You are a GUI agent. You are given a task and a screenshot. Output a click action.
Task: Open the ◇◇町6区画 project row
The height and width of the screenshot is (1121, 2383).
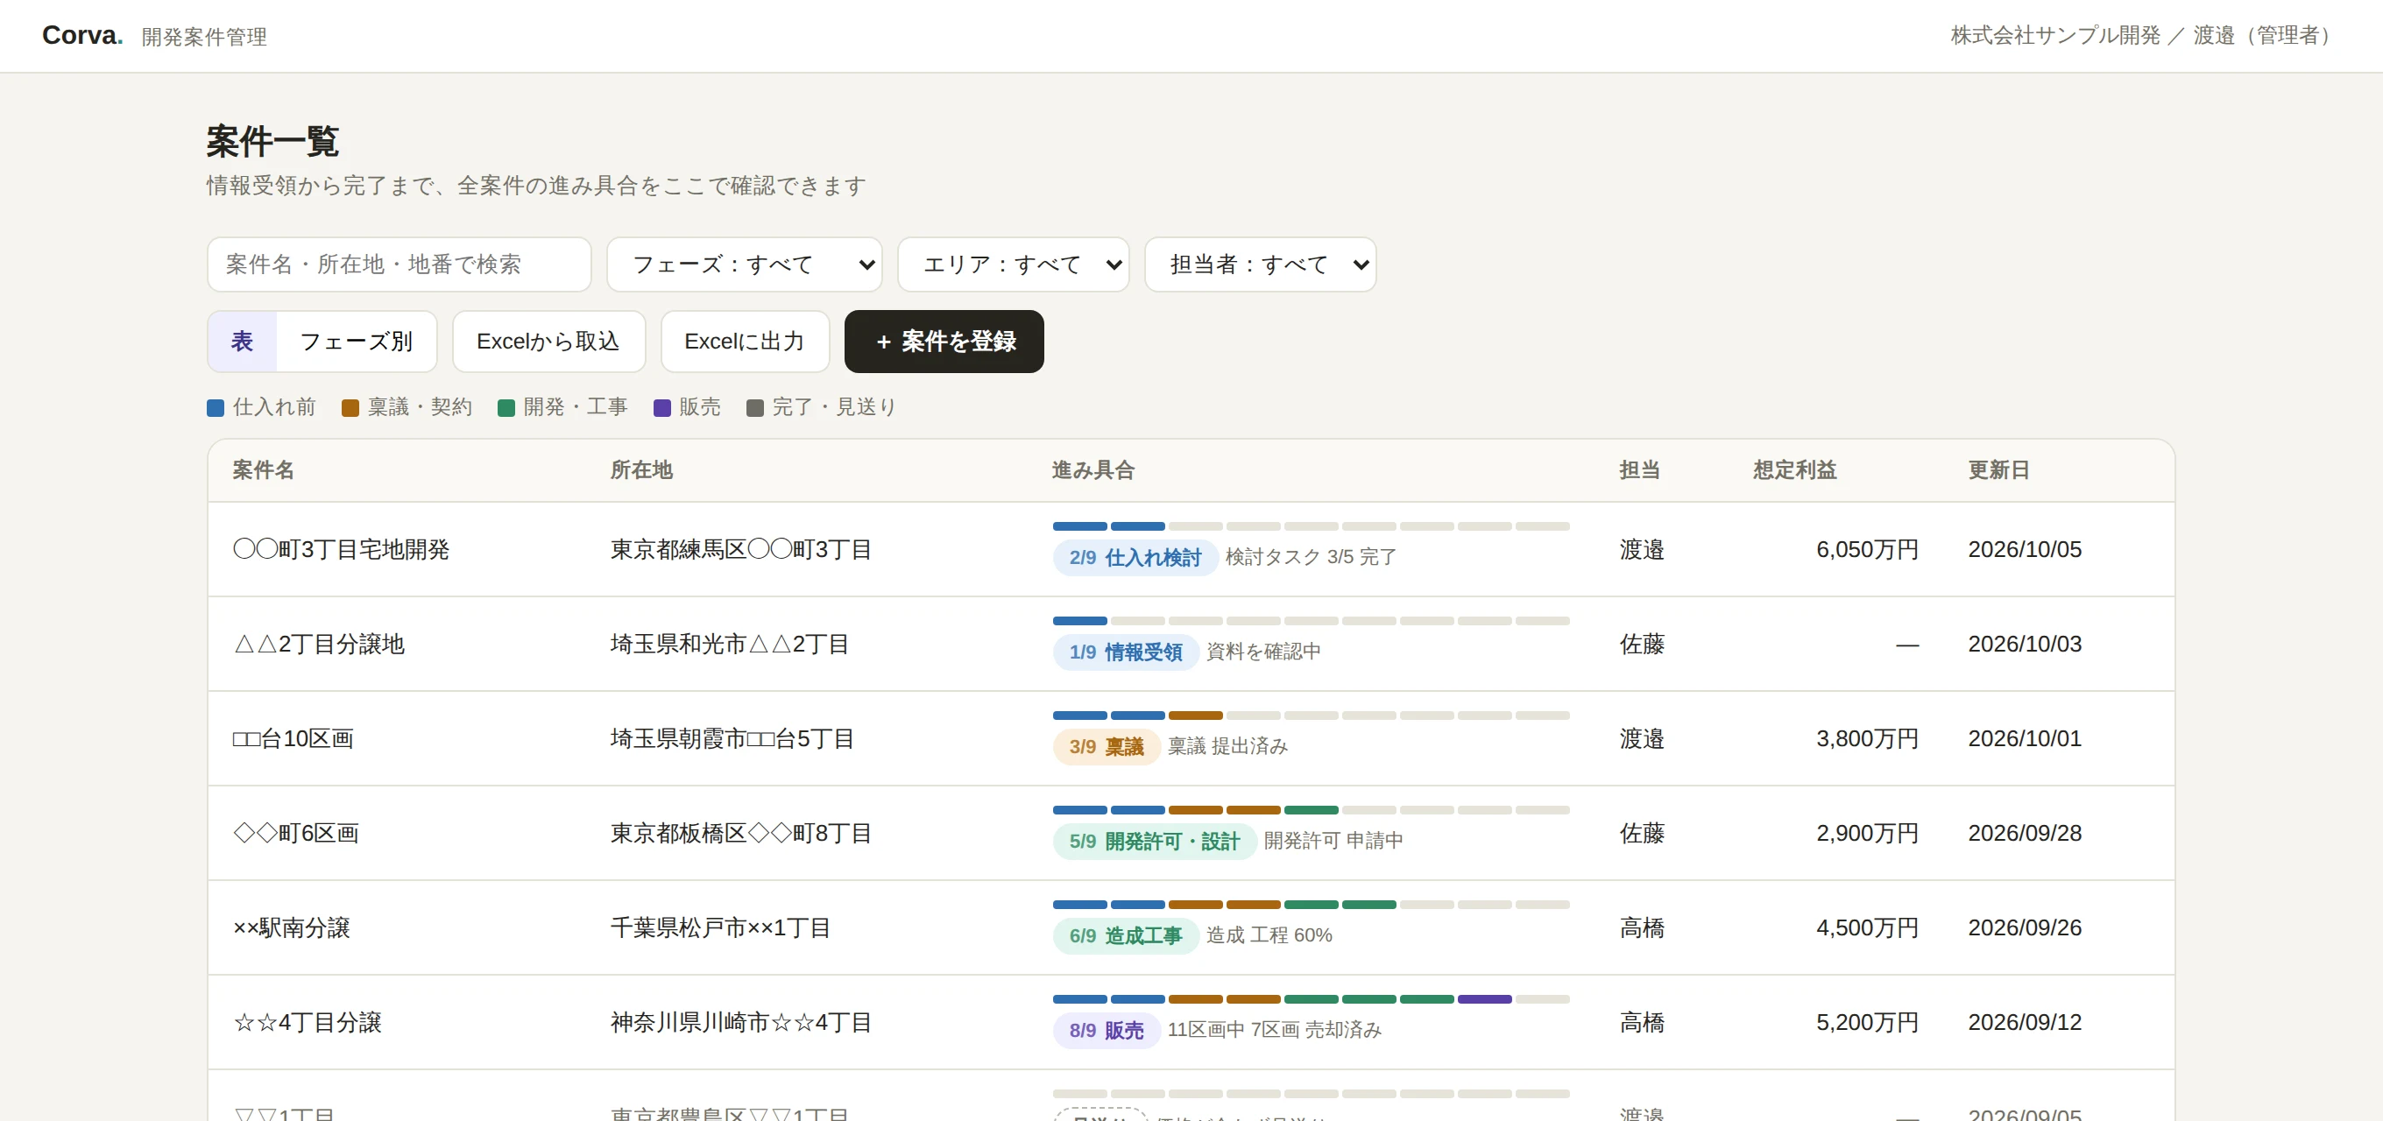click(x=1191, y=834)
